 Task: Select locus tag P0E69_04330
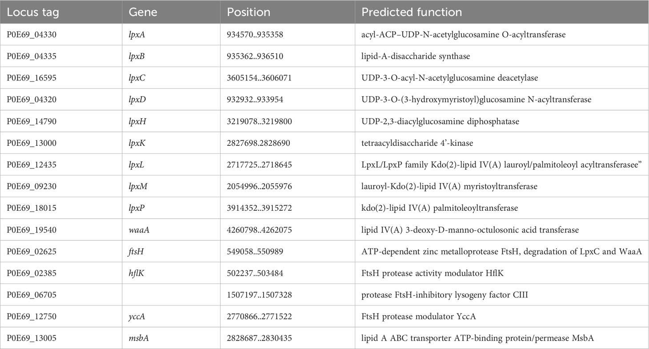[32, 34]
